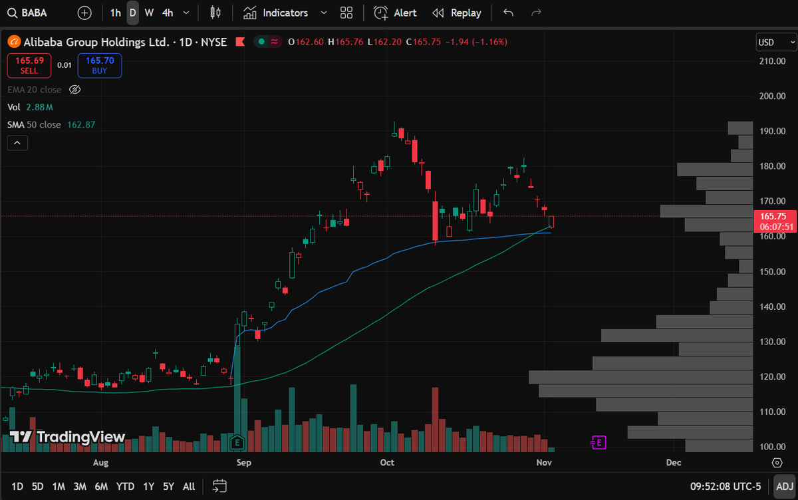Set the date range to All

coord(189,486)
